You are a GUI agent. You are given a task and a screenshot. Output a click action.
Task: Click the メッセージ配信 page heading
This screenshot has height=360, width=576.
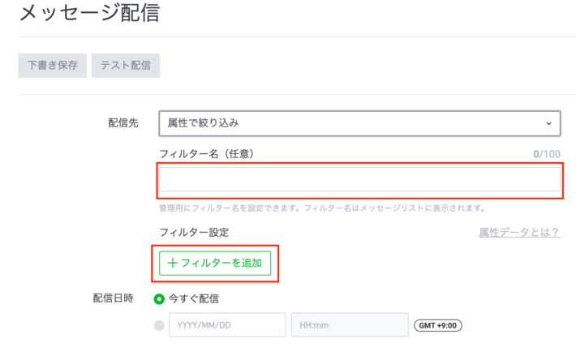click(x=89, y=12)
